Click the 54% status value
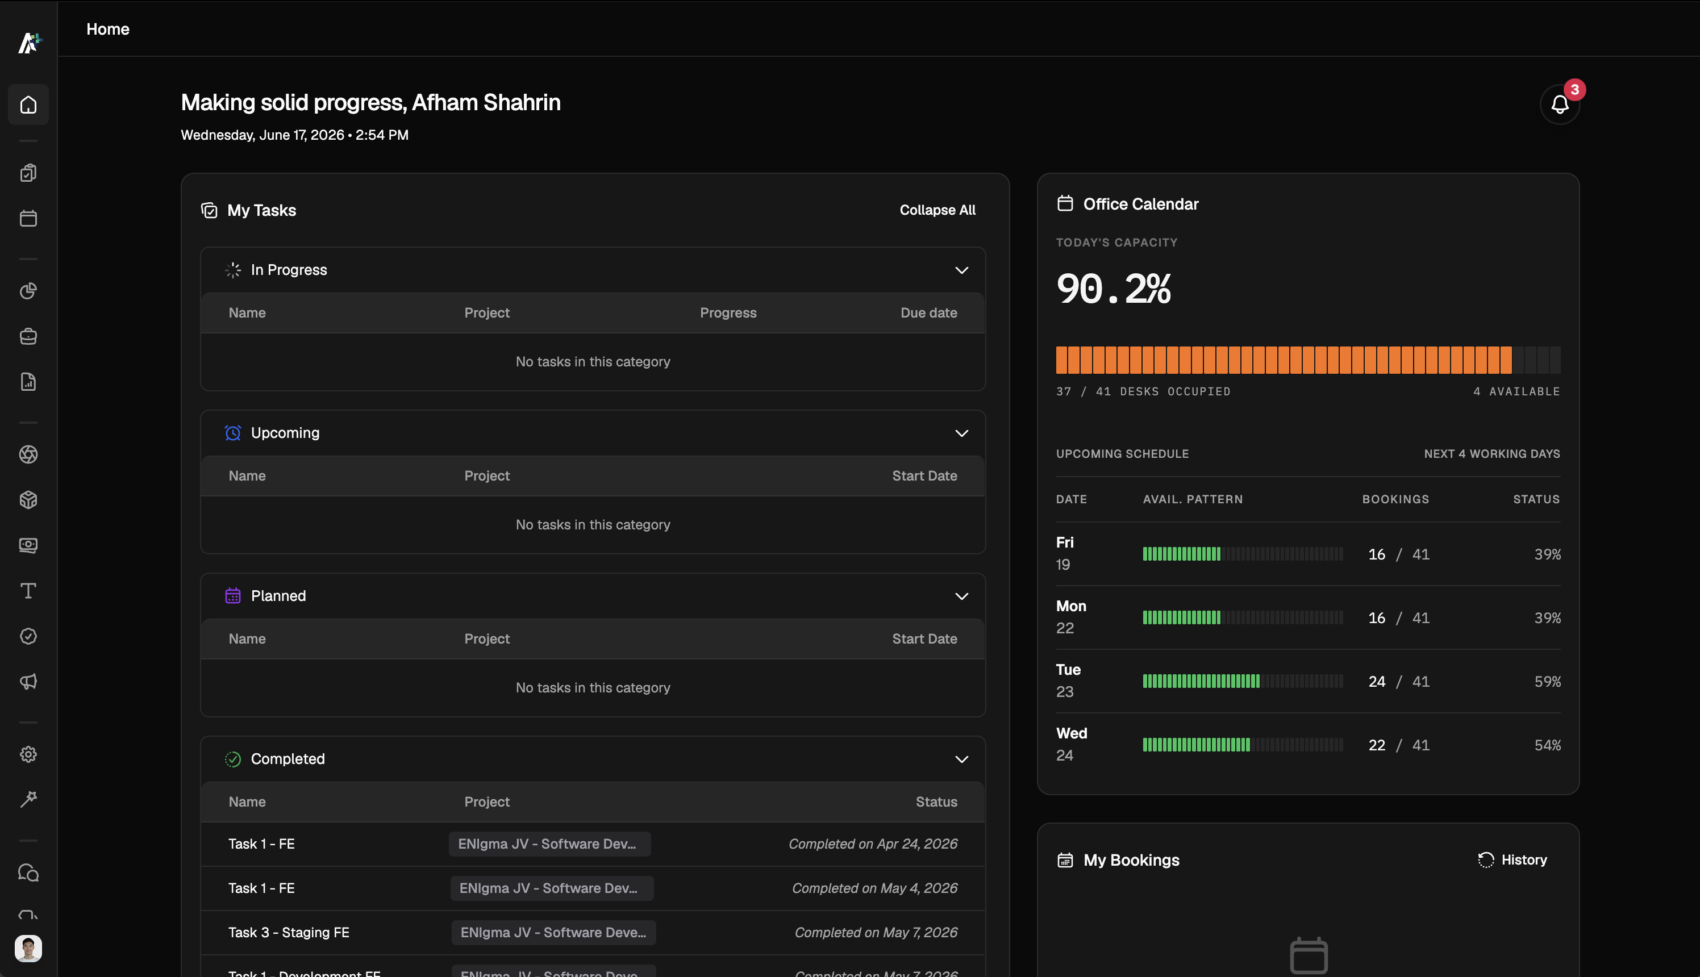1700x977 pixels. coord(1547,745)
